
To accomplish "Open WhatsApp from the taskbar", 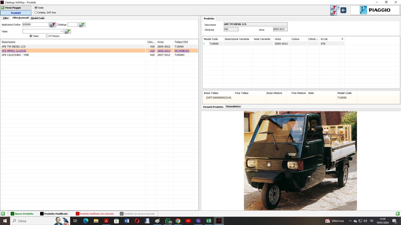I will tap(168, 221).
